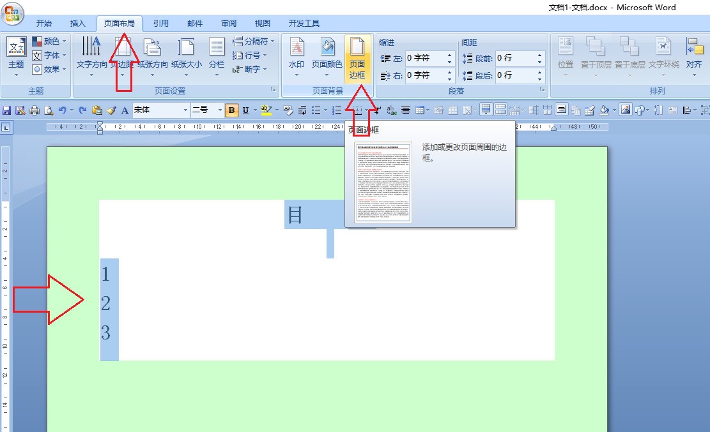
Task: Select the Format Painter brush icon
Action: pyautogui.click(x=111, y=110)
